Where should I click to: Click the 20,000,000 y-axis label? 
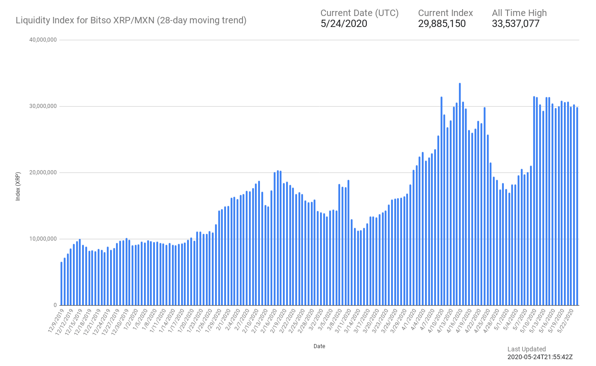point(43,172)
